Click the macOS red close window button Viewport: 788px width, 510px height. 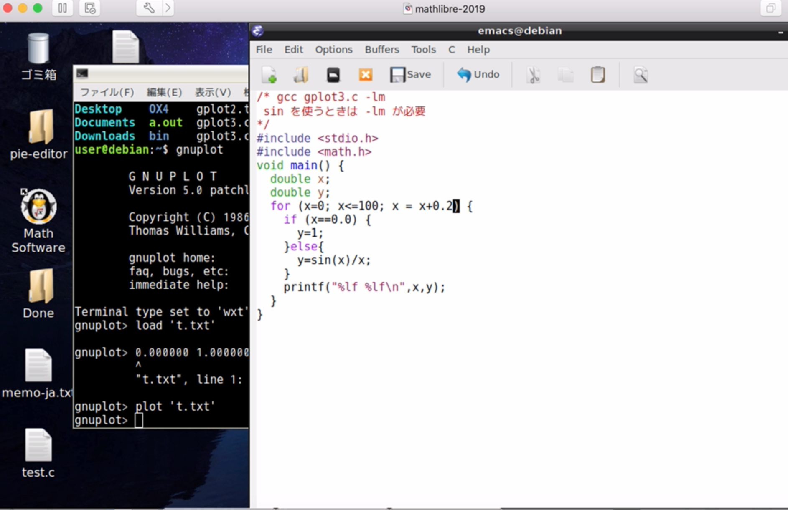click(x=7, y=8)
